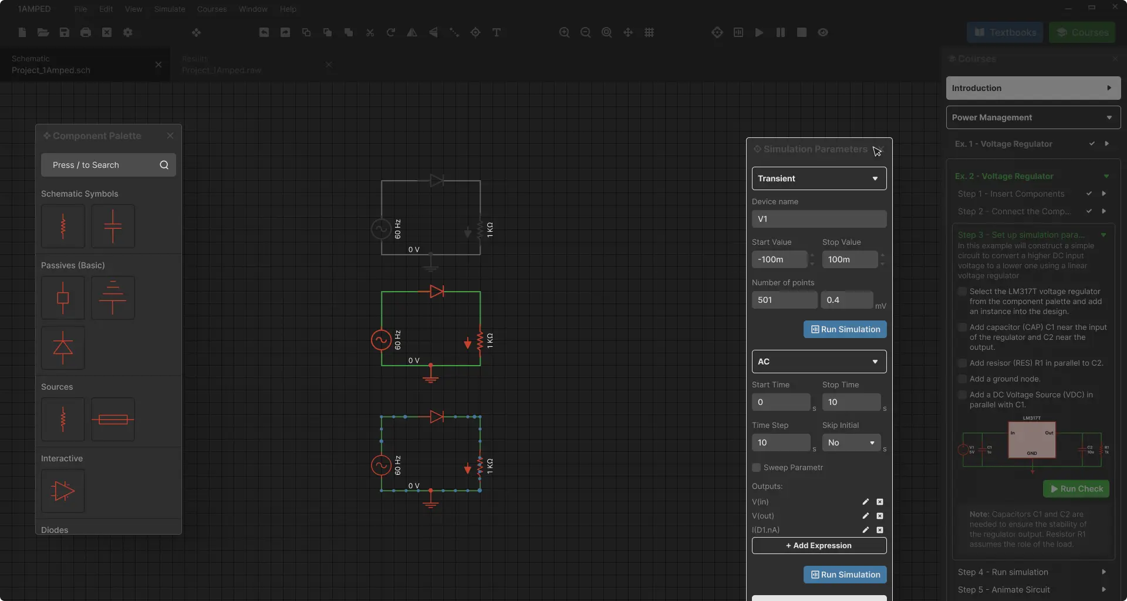The width and height of the screenshot is (1127, 601).
Task: Expand Ex. 1 - Voltage Regulator
Action: pyautogui.click(x=1106, y=144)
